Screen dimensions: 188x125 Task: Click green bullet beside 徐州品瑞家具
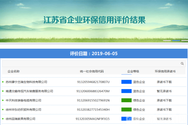(3, 119)
